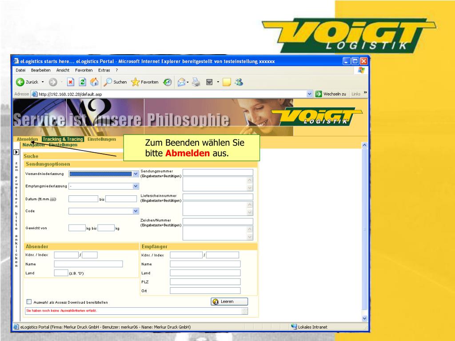The width and height of the screenshot is (455, 341).
Task: Click the Empfänger Kdnr. field
Action: point(186,255)
